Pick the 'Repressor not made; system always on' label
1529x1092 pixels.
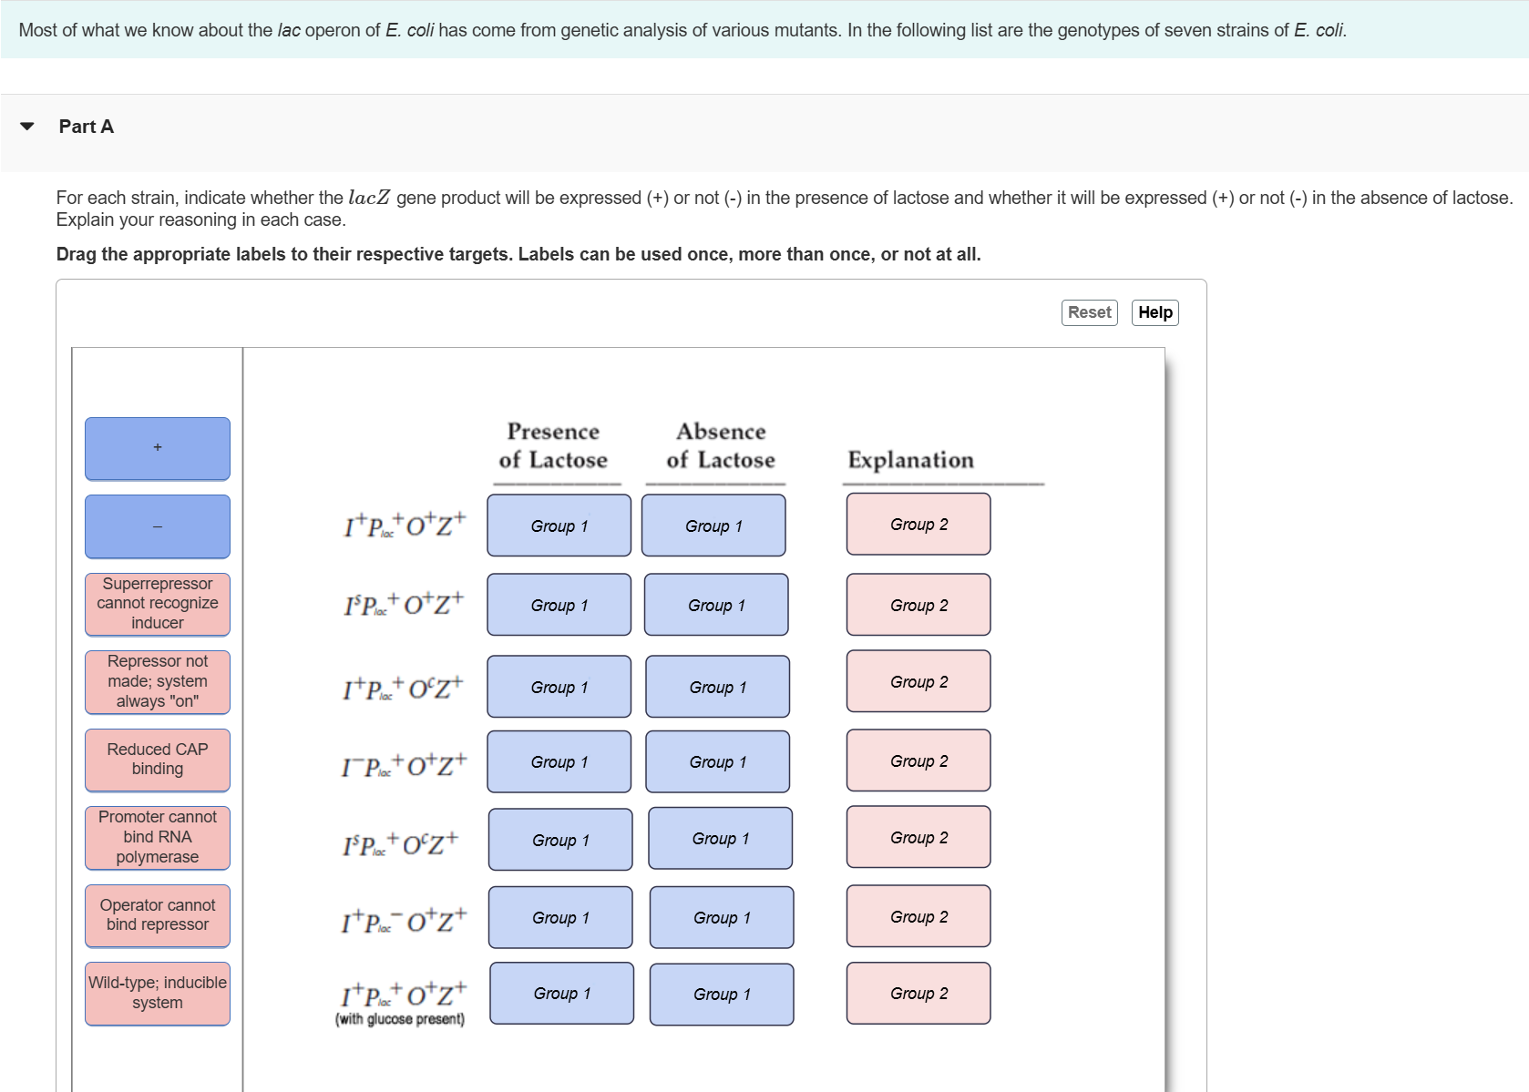(x=157, y=681)
